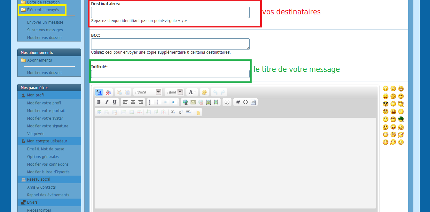430x212 pixels.
Task: Insert a numbered list
Action: tap(152, 102)
